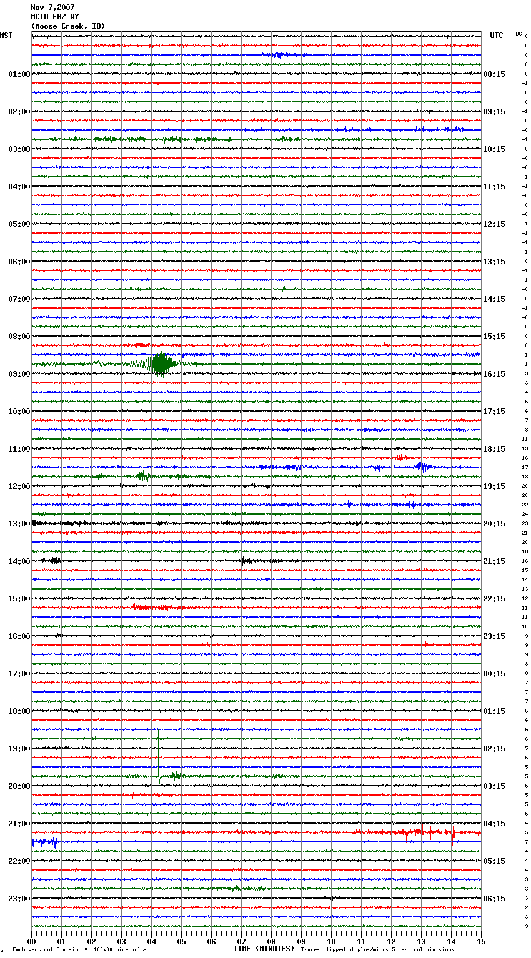Click the "04:15" UTC time label

pyautogui.click(x=494, y=824)
